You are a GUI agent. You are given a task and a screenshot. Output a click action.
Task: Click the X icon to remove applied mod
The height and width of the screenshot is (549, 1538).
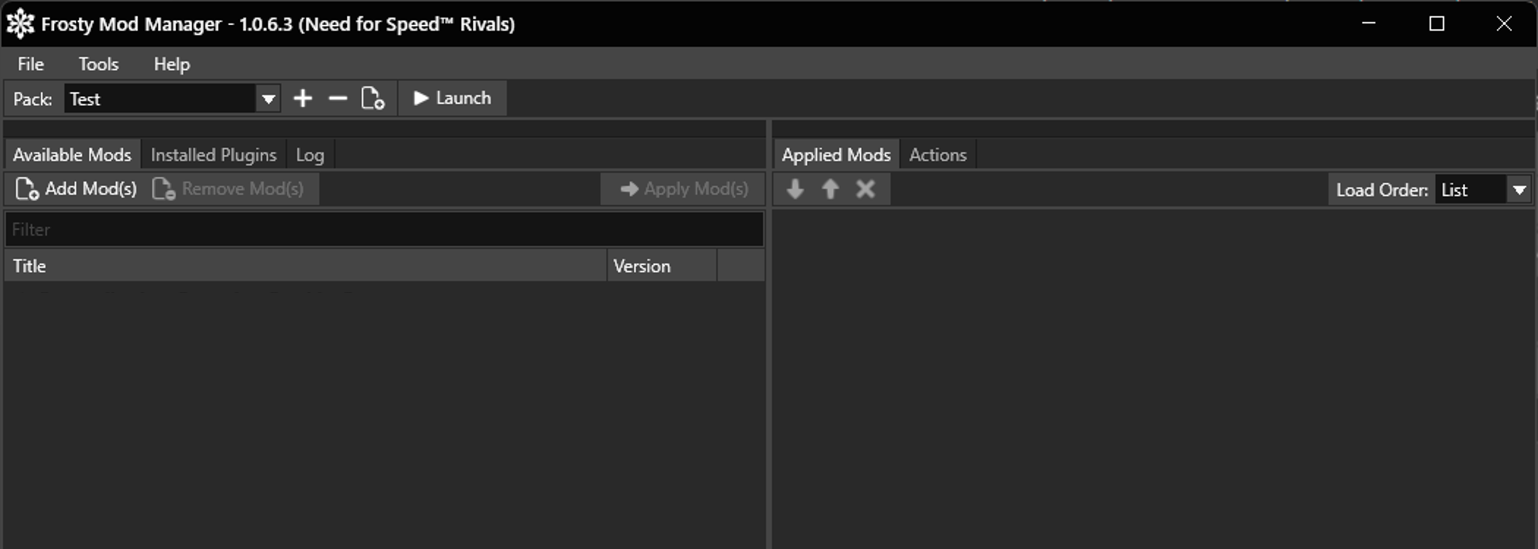point(865,189)
